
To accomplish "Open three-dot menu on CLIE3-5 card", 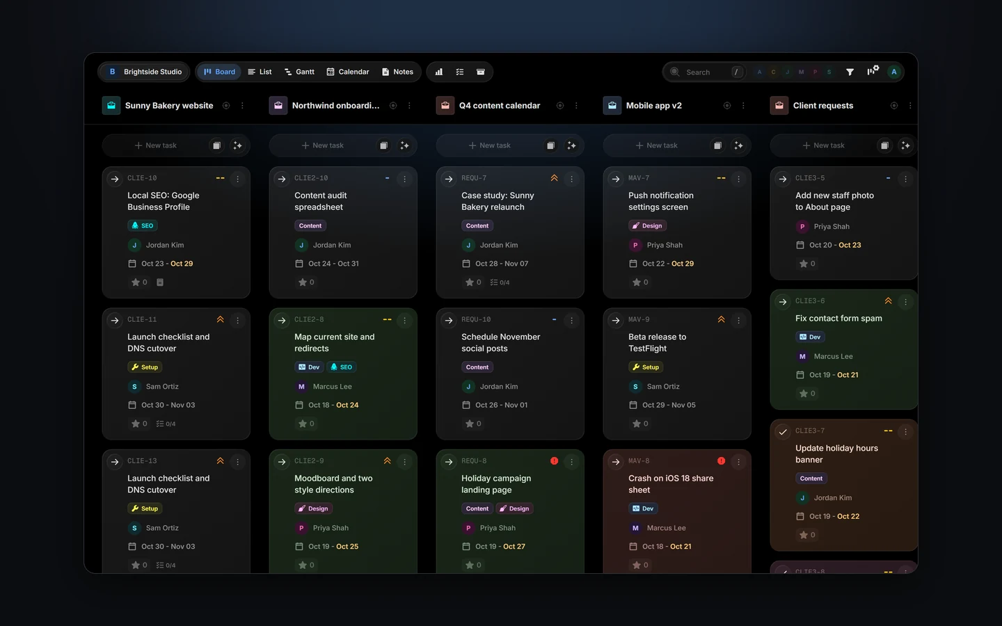I will (905, 179).
